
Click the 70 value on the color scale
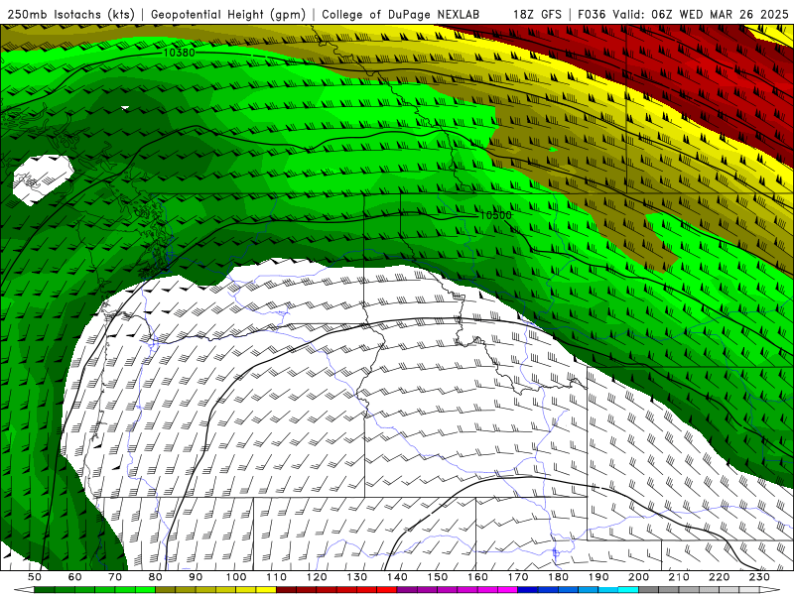(115, 577)
